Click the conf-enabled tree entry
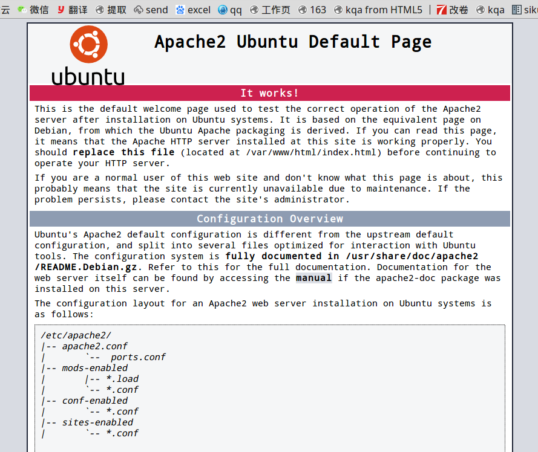The width and height of the screenshot is (538, 452). (x=94, y=400)
